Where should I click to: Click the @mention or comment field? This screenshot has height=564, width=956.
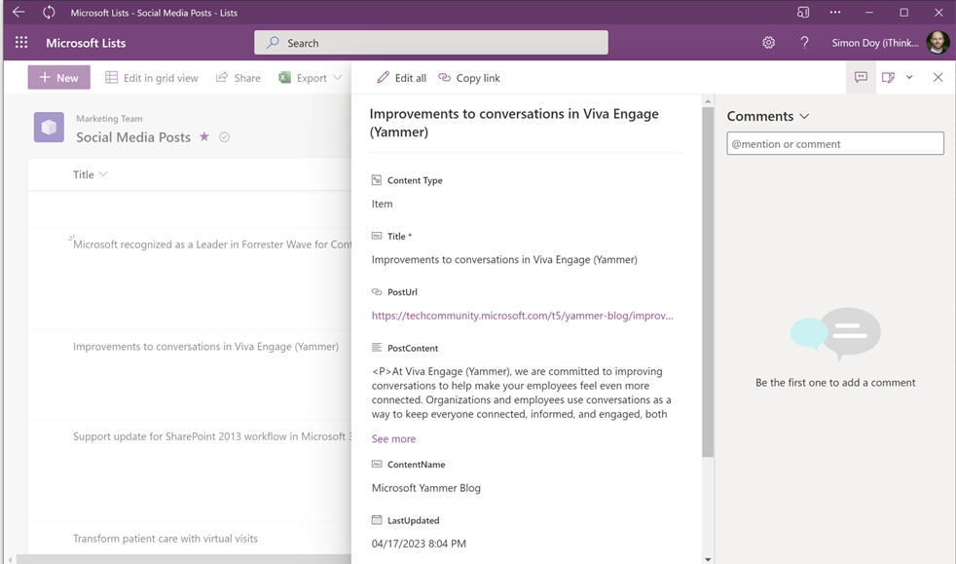[834, 144]
